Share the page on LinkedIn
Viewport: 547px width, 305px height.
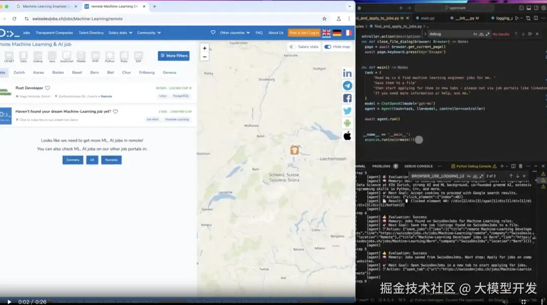point(347,73)
